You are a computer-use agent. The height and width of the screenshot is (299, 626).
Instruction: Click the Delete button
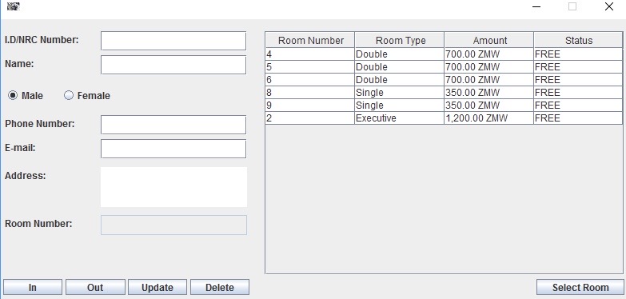220,288
